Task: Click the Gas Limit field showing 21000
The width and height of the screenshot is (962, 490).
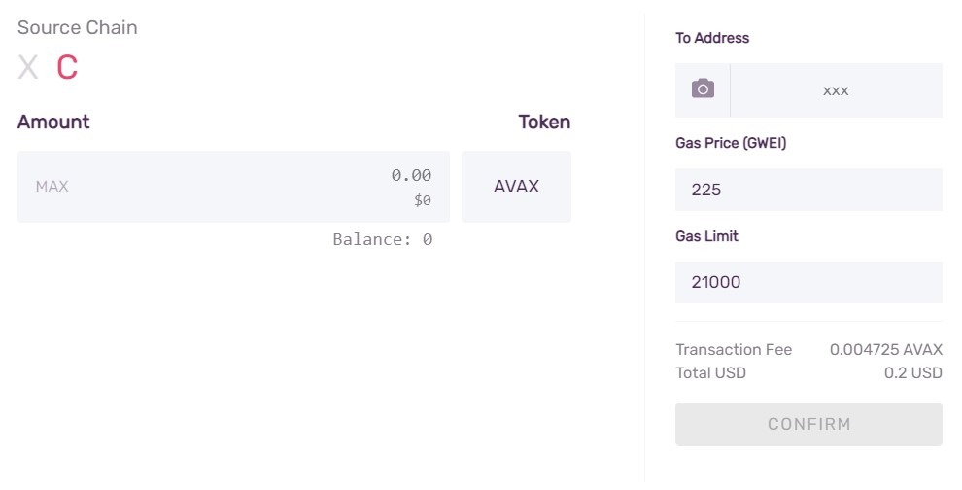Action: point(808,283)
